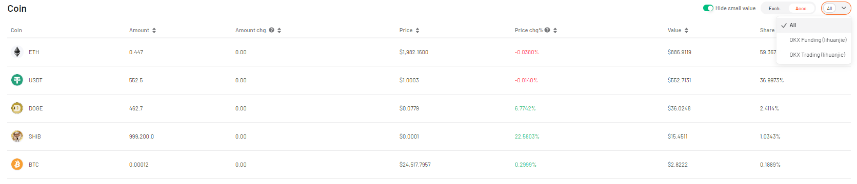The image size is (857, 184).
Task: Click the Shiba Inu coin icon
Action: tap(17, 136)
